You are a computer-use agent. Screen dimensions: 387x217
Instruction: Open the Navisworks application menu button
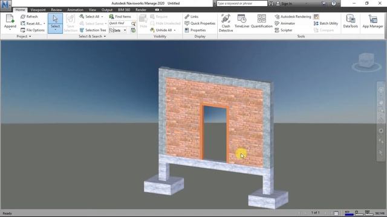[x=6, y=5]
